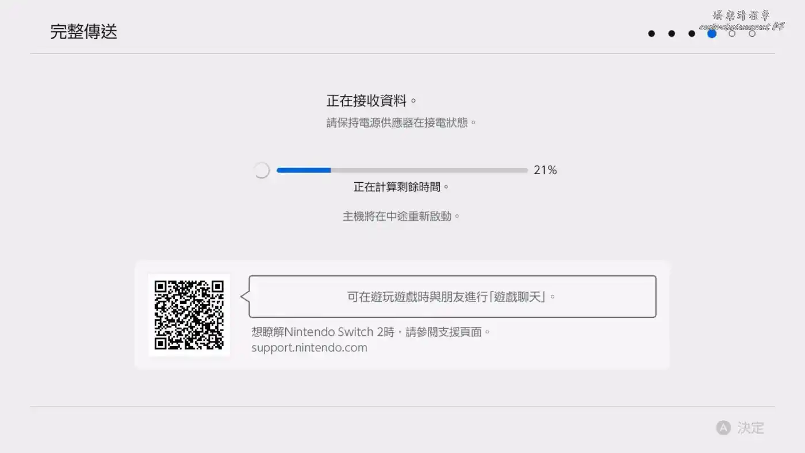
Task: Click the 完整傳送 page title
Action: pos(83,32)
